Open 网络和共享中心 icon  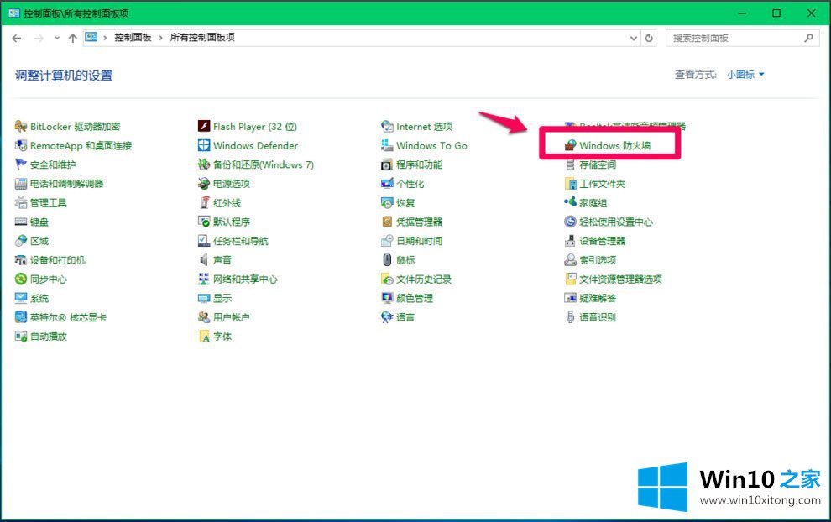(204, 279)
